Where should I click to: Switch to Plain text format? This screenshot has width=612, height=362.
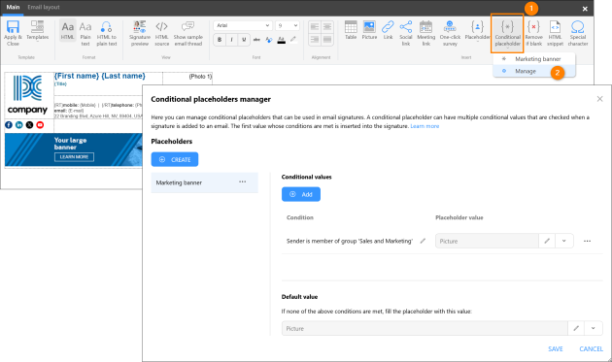(85, 33)
